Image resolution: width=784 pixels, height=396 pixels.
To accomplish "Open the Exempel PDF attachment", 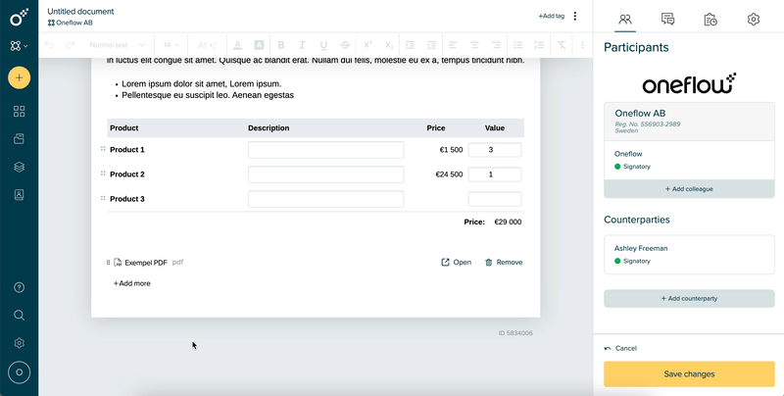I will coord(456,263).
